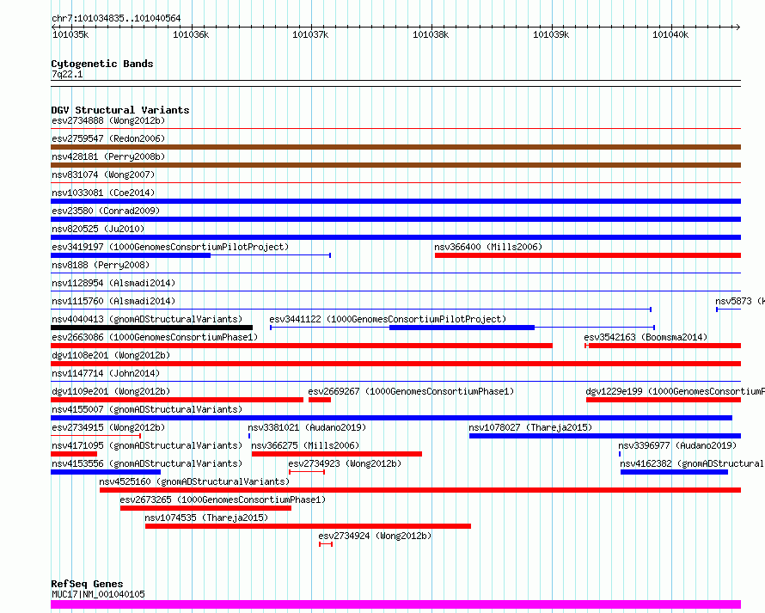The height and width of the screenshot is (613, 765).
Task: Click the chr7:101034835..101040564 coordinate text
Action: (x=116, y=19)
